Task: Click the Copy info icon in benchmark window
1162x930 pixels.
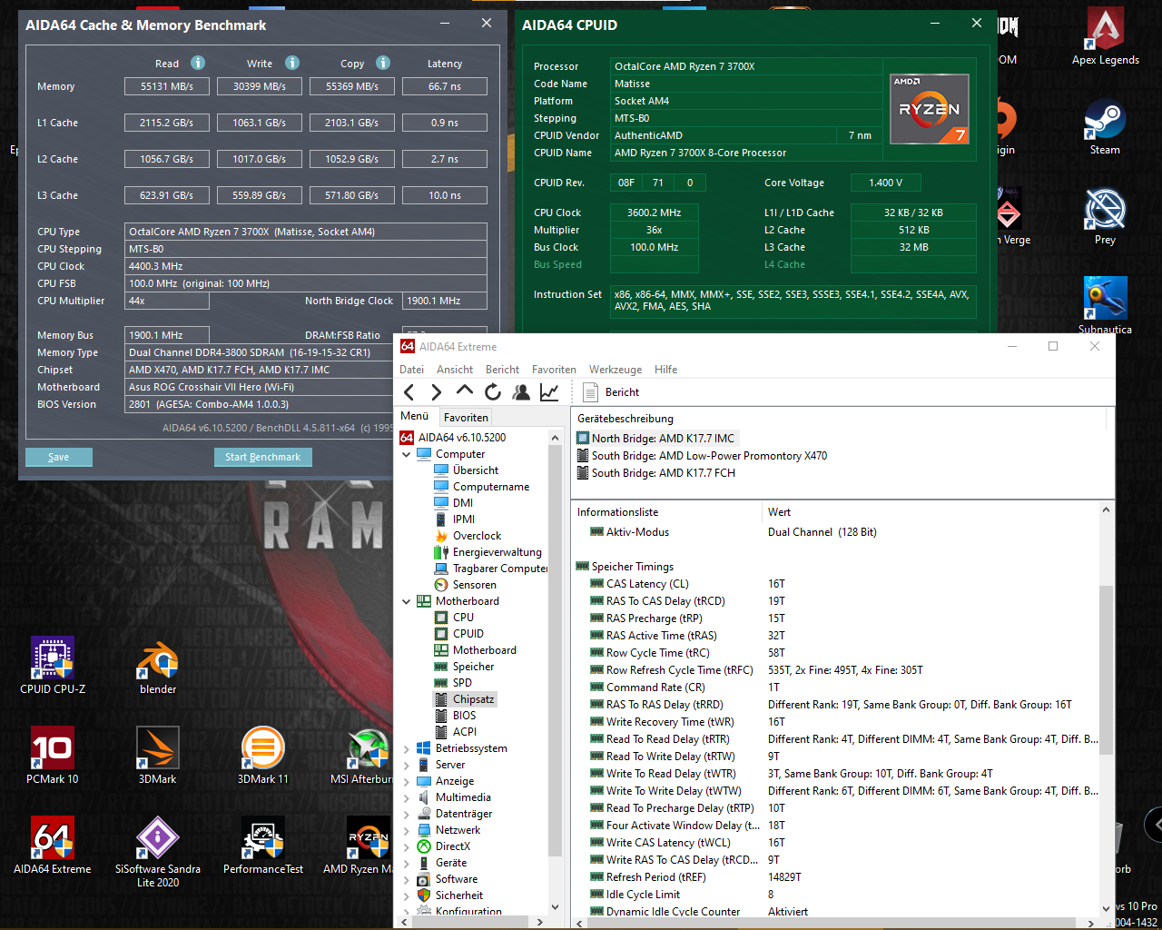Action: [x=383, y=63]
